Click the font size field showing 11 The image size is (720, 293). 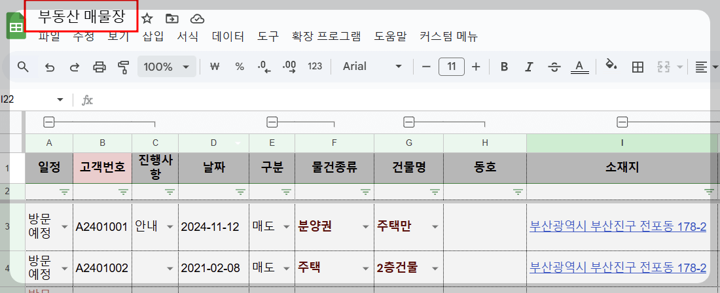tap(452, 67)
